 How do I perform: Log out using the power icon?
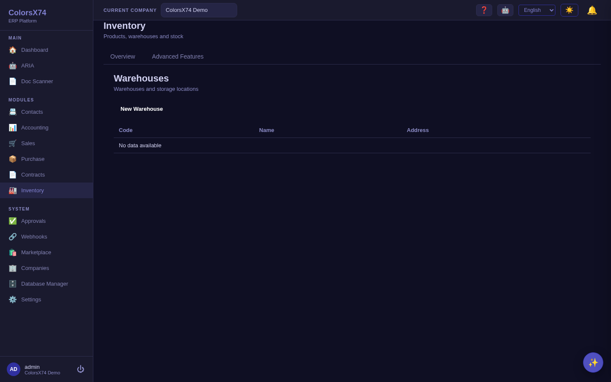coord(81,369)
